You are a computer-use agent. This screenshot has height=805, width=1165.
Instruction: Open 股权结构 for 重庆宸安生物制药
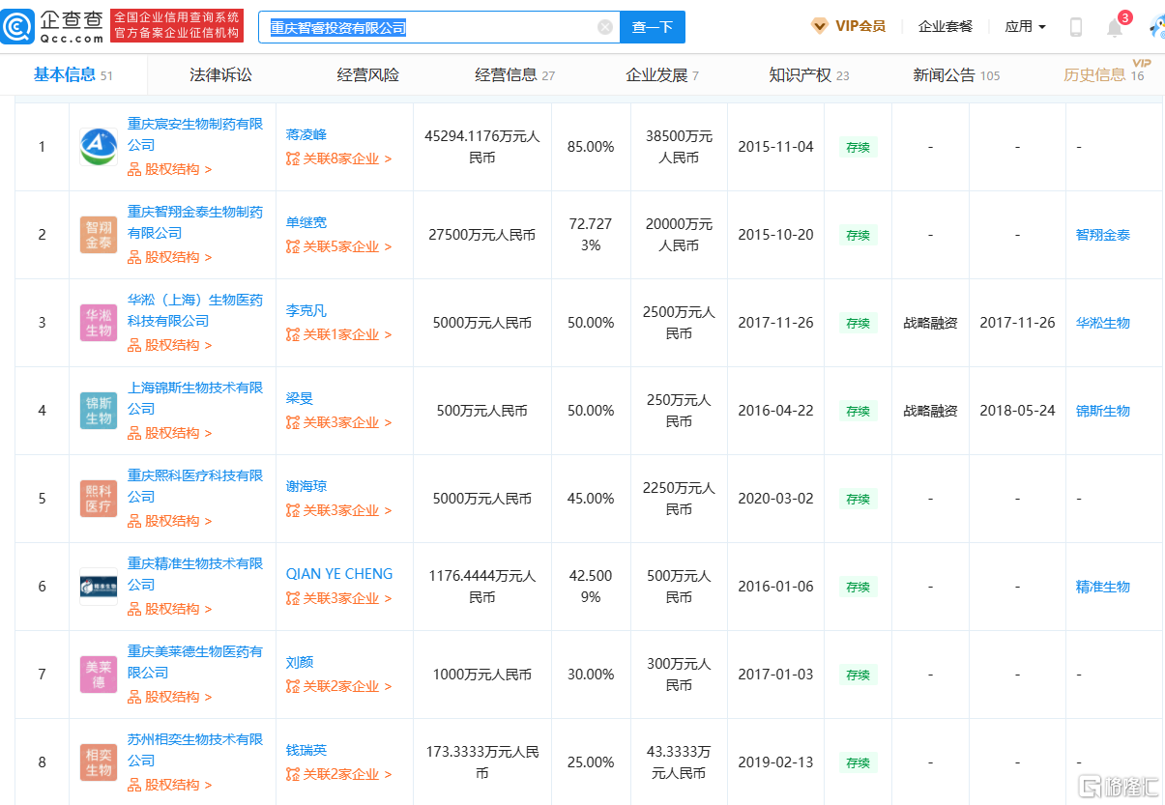point(170,169)
